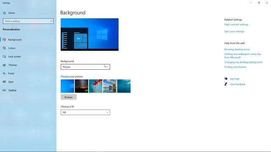Click the Start icon in sidebar
The width and height of the screenshot is (271, 152).
tap(4, 81)
